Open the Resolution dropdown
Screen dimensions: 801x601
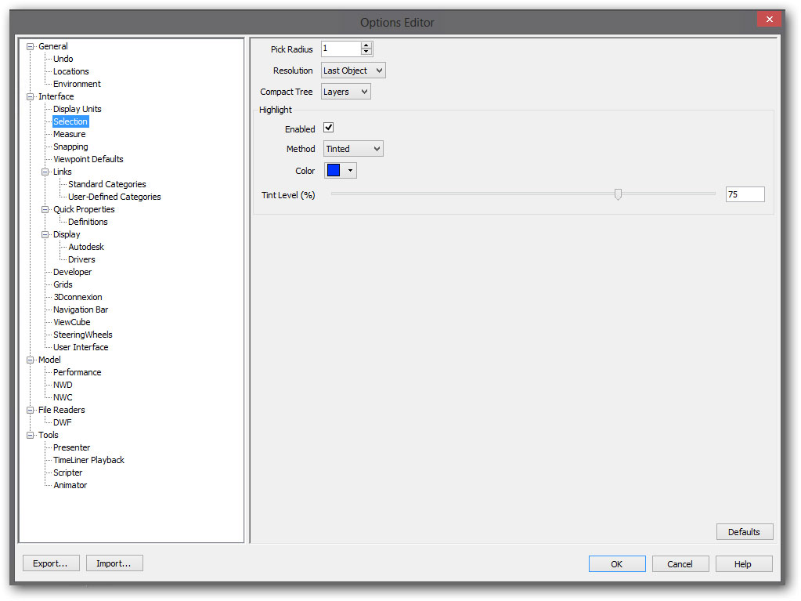(x=353, y=71)
